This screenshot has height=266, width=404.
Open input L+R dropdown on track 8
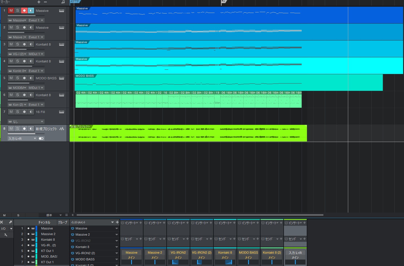point(23,138)
